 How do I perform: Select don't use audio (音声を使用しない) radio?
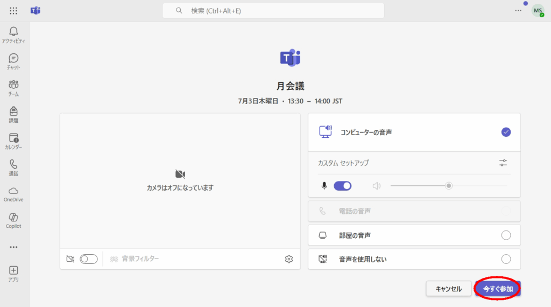(506, 259)
